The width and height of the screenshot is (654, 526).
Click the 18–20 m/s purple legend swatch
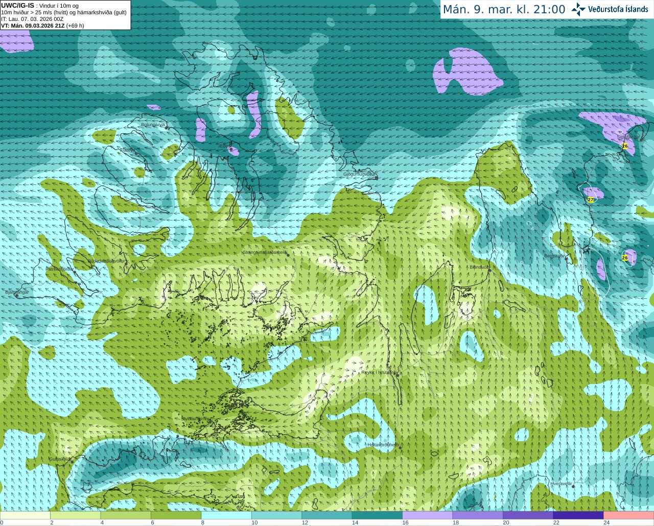[478, 515]
